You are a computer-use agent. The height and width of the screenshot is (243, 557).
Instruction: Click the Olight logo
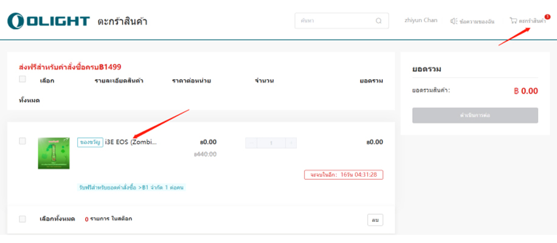point(48,21)
